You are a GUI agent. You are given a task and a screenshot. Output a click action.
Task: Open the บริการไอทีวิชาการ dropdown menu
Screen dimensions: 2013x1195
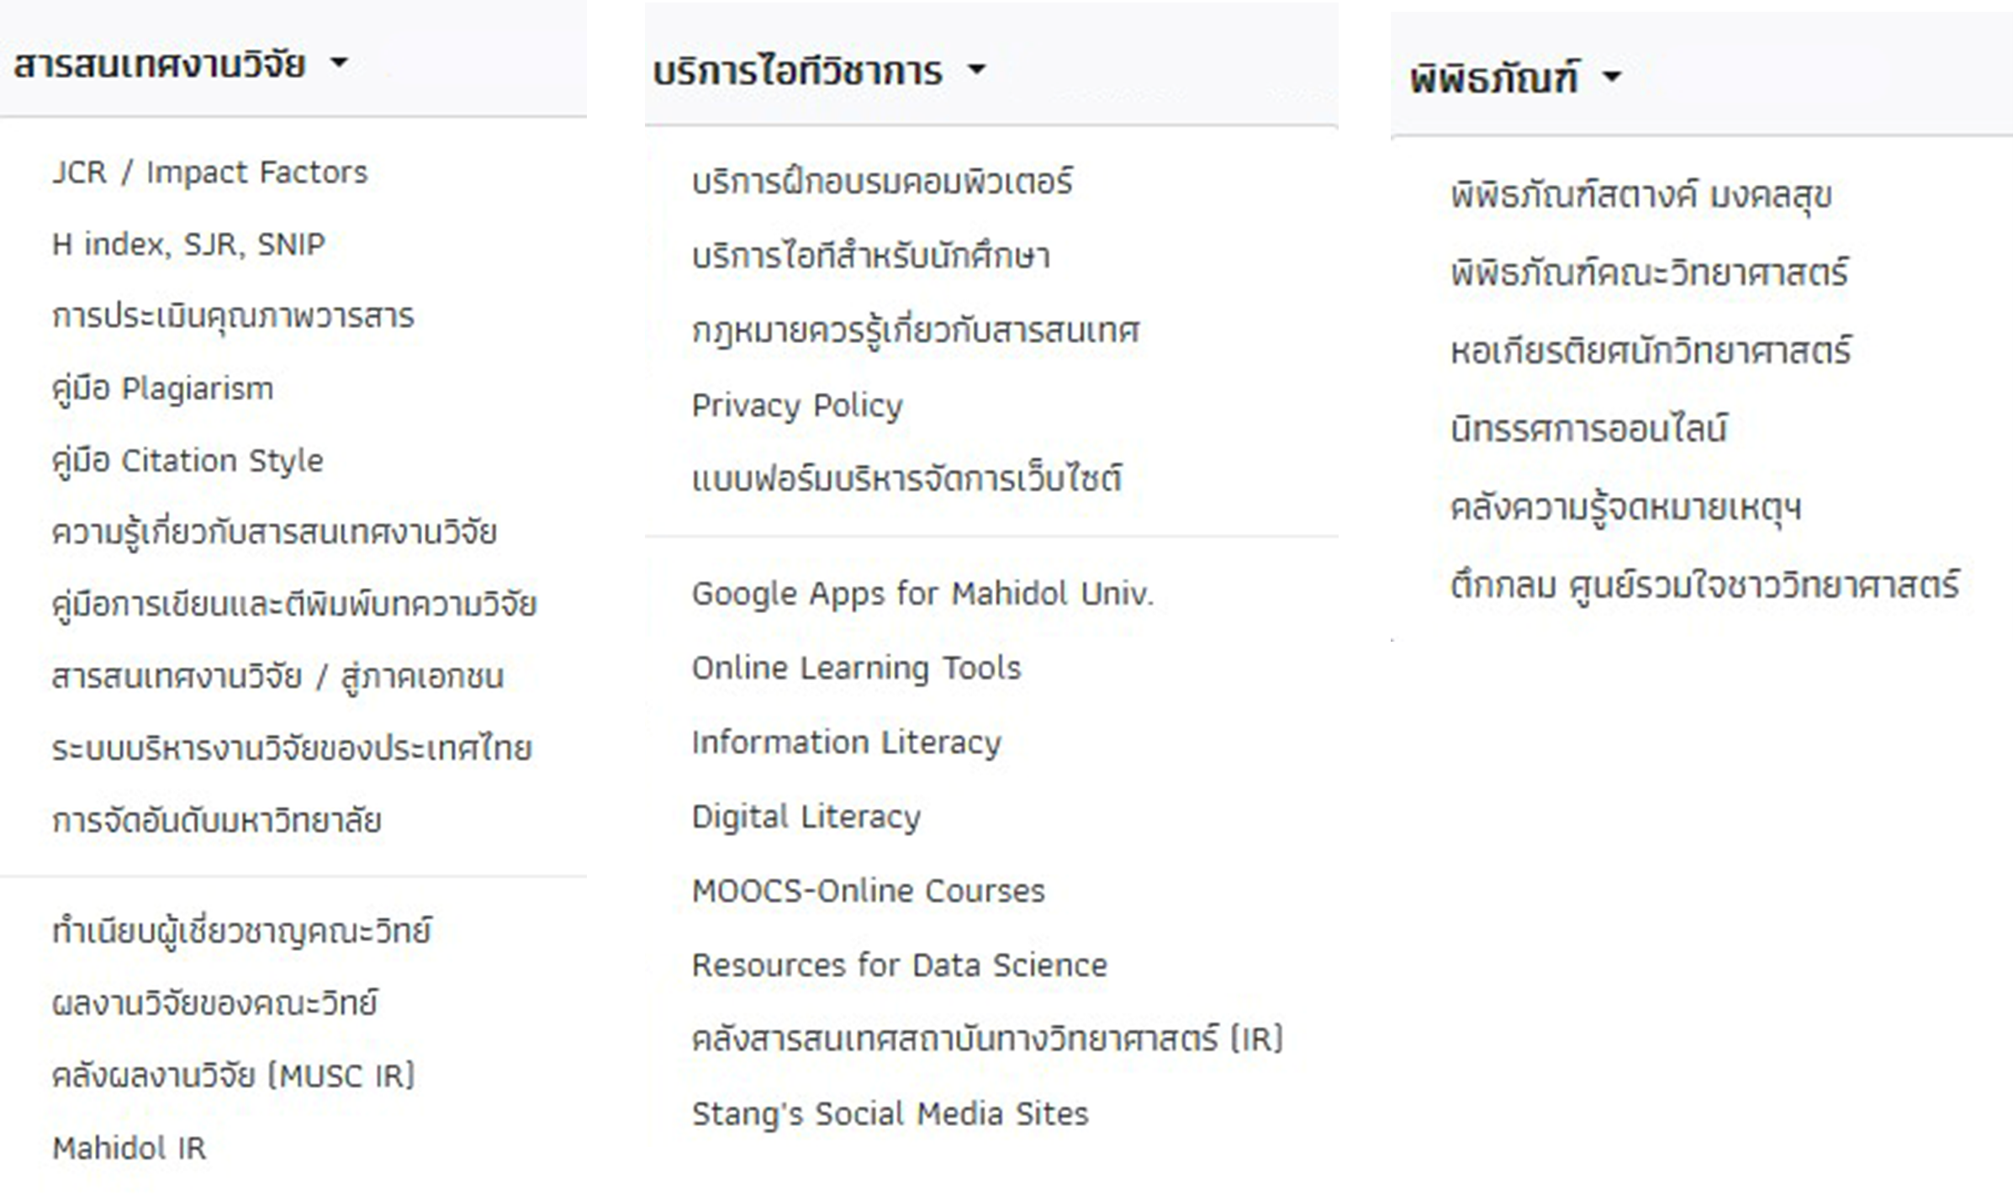(818, 71)
